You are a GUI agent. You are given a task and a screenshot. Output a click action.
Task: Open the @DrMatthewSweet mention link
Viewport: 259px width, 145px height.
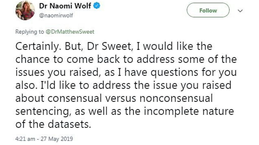70,32
